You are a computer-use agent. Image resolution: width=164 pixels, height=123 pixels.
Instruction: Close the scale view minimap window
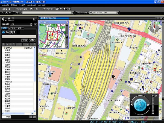coord(67,21)
